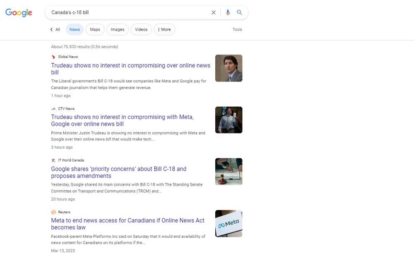Screen dimensions: 414x253
Task: Expand the More search options menu
Action: point(164,29)
